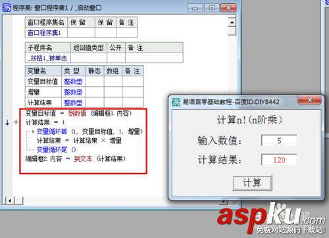Click the 整数型 type of 变量目标值
This screenshot has height=238, width=329.
[73, 82]
